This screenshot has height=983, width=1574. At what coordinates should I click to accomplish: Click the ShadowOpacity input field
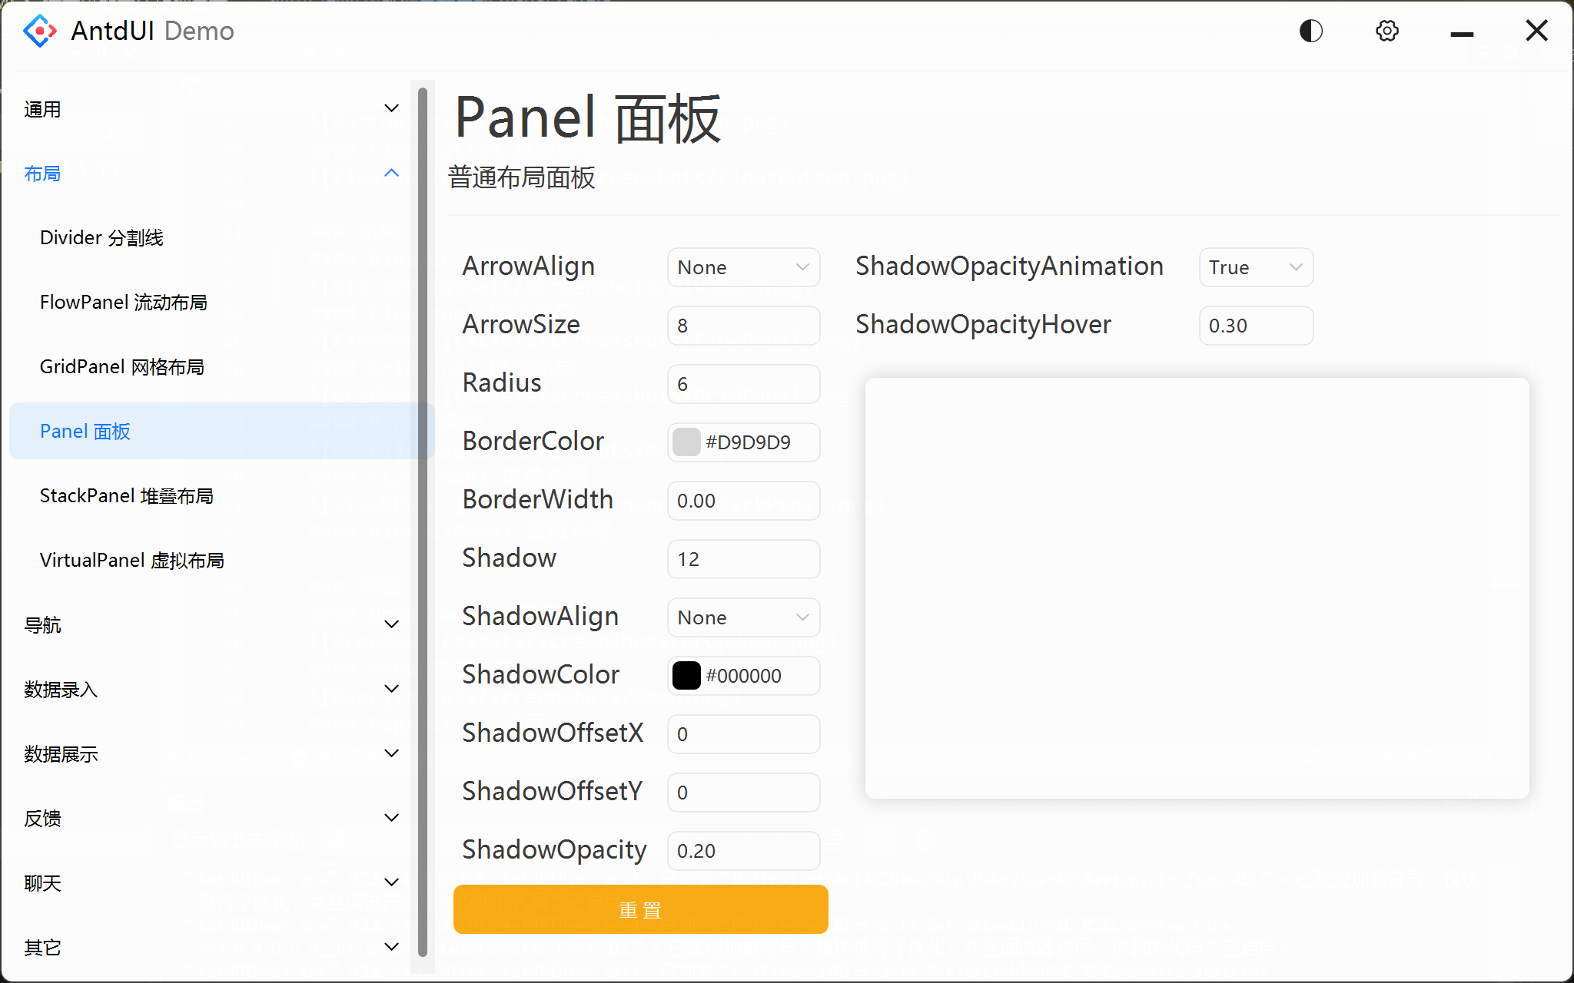click(x=742, y=850)
